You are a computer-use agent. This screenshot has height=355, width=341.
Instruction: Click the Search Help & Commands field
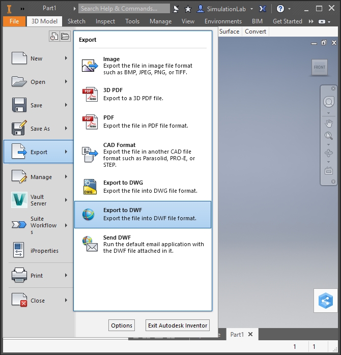pos(124,9)
